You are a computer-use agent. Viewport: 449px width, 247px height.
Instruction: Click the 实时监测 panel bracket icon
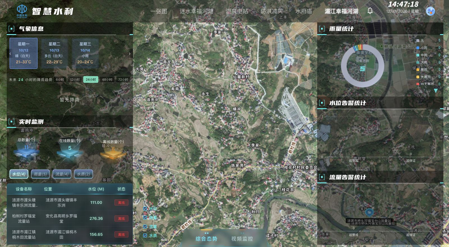[11, 122]
